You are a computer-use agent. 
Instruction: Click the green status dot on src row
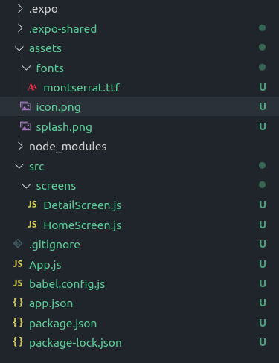[263, 165]
